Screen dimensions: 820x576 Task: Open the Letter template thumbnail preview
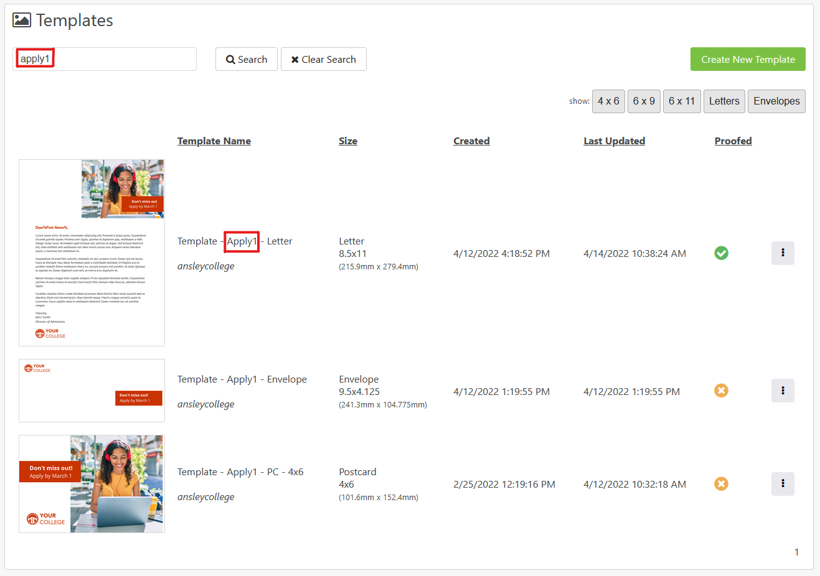click(x=92, y=253)
